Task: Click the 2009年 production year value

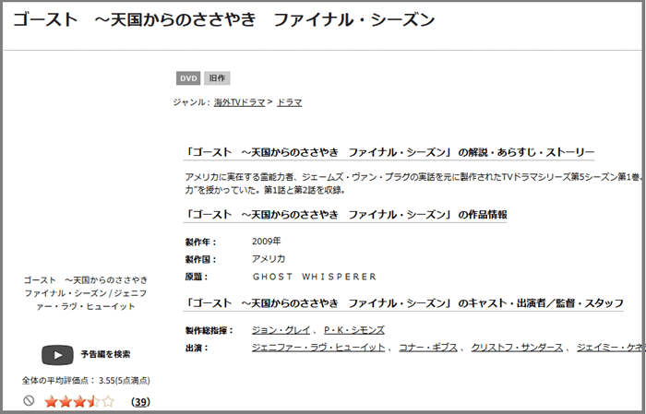Action: point(267,242)
